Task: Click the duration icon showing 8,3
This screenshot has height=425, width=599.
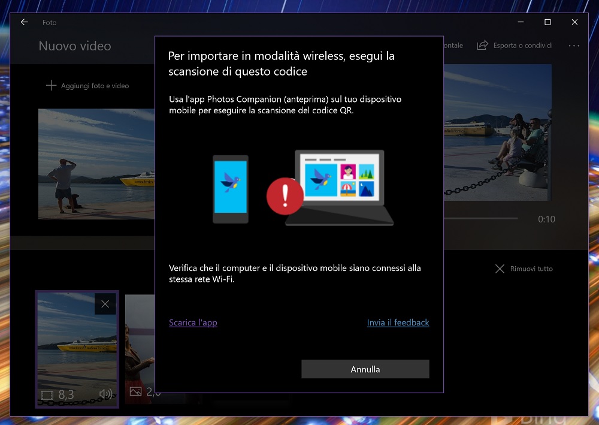Action: 47,395
